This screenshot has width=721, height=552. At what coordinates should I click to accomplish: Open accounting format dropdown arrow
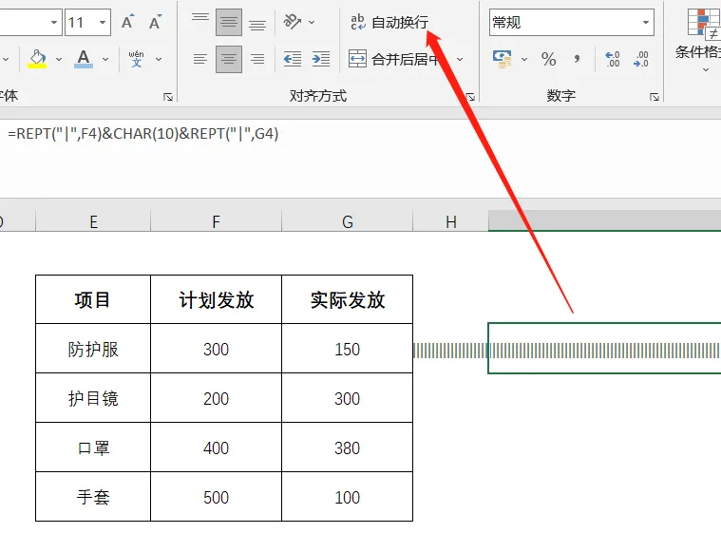click(x=524, y=59)
